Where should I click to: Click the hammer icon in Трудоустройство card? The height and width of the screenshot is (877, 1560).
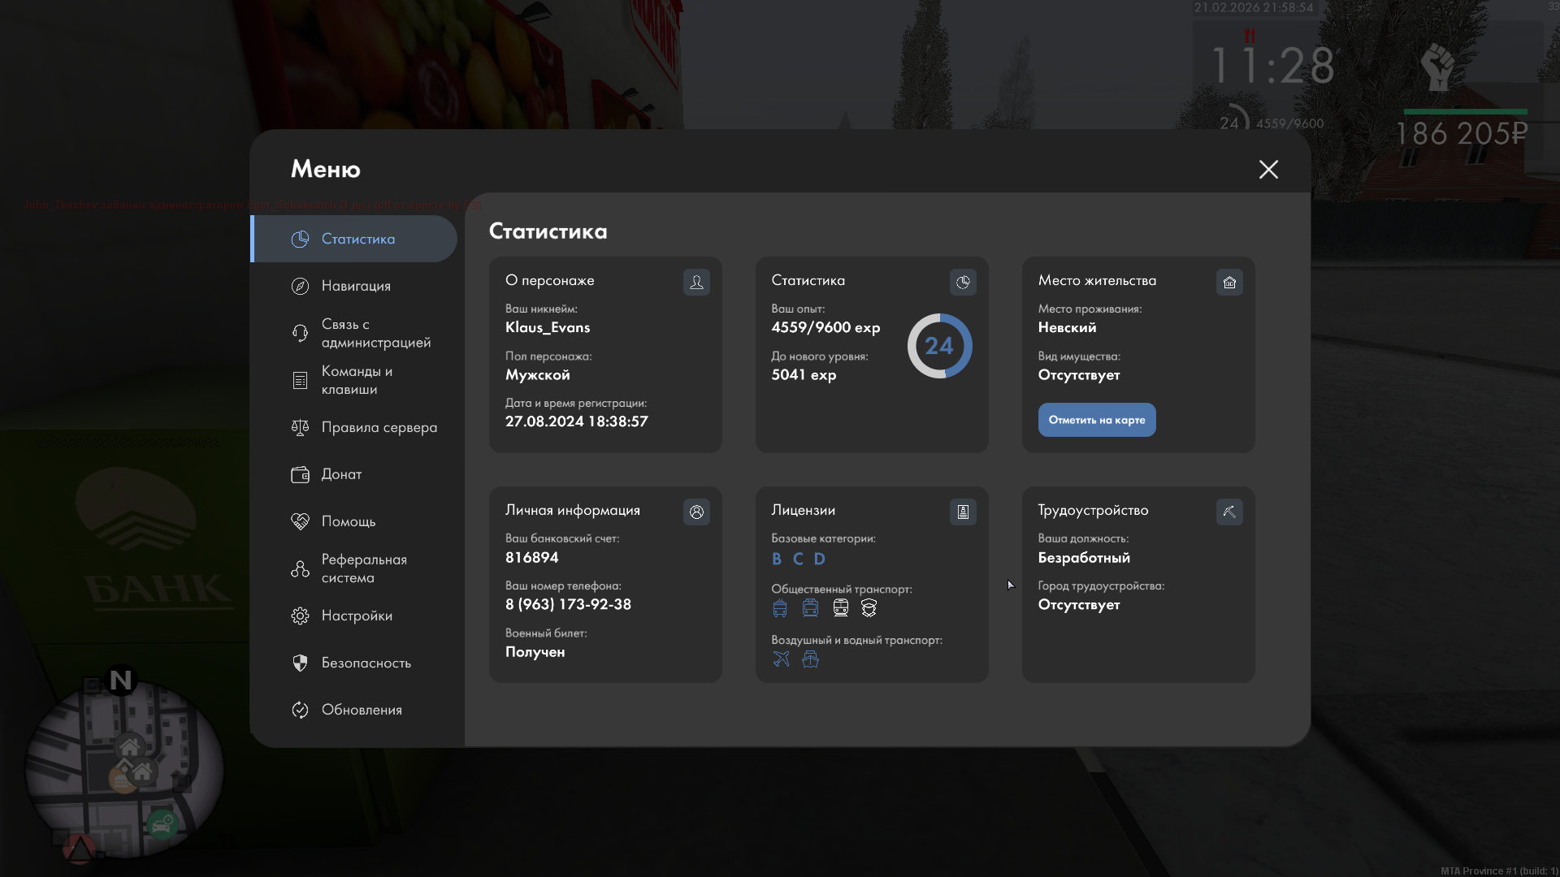tap(1229, 512)
